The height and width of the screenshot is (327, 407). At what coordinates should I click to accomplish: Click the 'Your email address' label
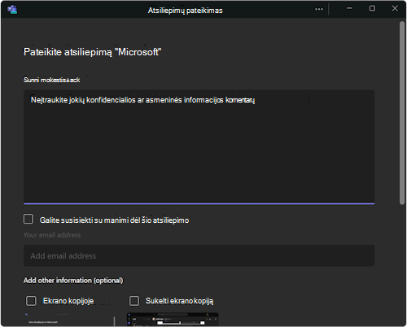pos(52,235)
